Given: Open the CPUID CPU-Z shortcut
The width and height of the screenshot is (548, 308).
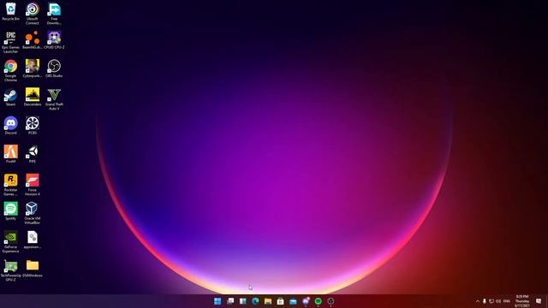Looking at the screenshot, I should pos(54,40).
